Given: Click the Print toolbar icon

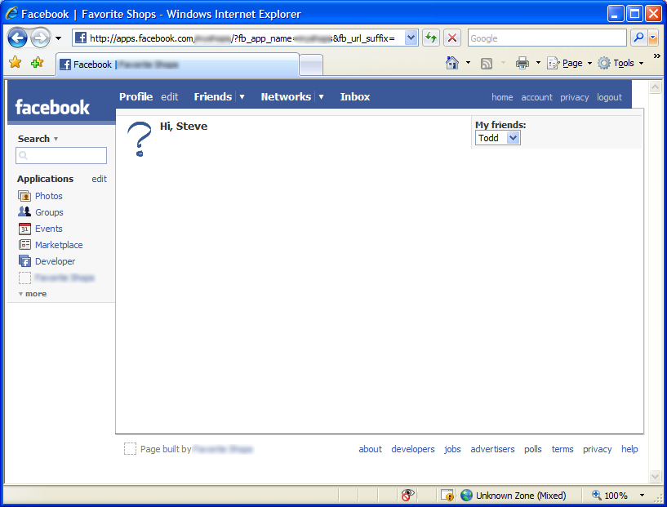Looking at the screenshot, I should [x=522, y=63].
